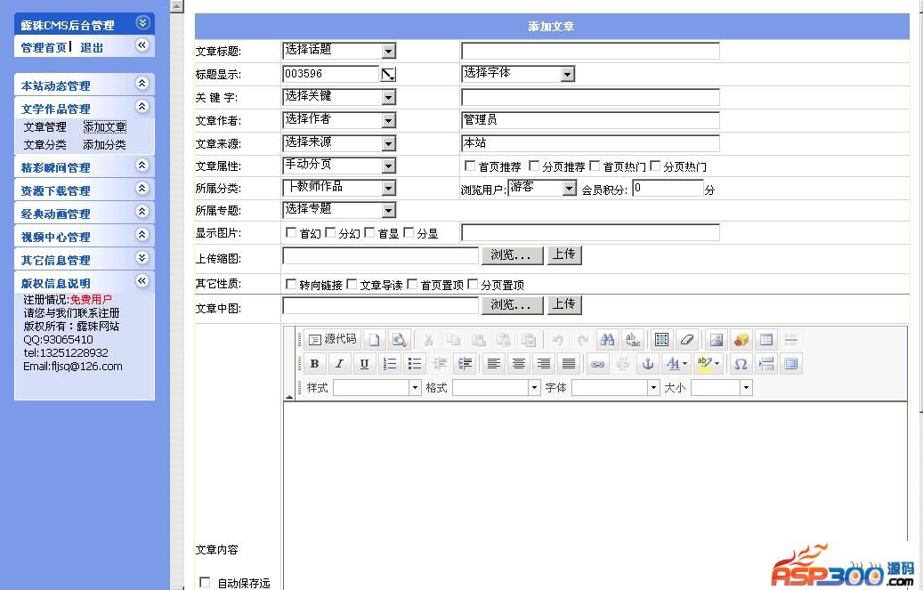Screen dimensions: 923x590
Task: Align text left
Action: [493, 364]
